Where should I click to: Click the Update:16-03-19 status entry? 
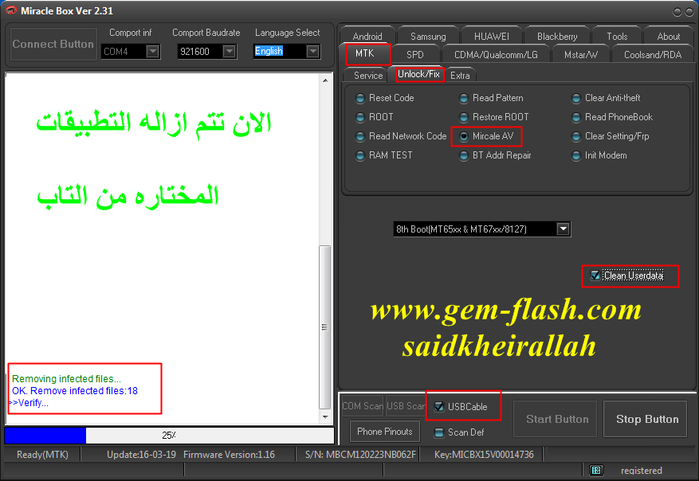141,455
